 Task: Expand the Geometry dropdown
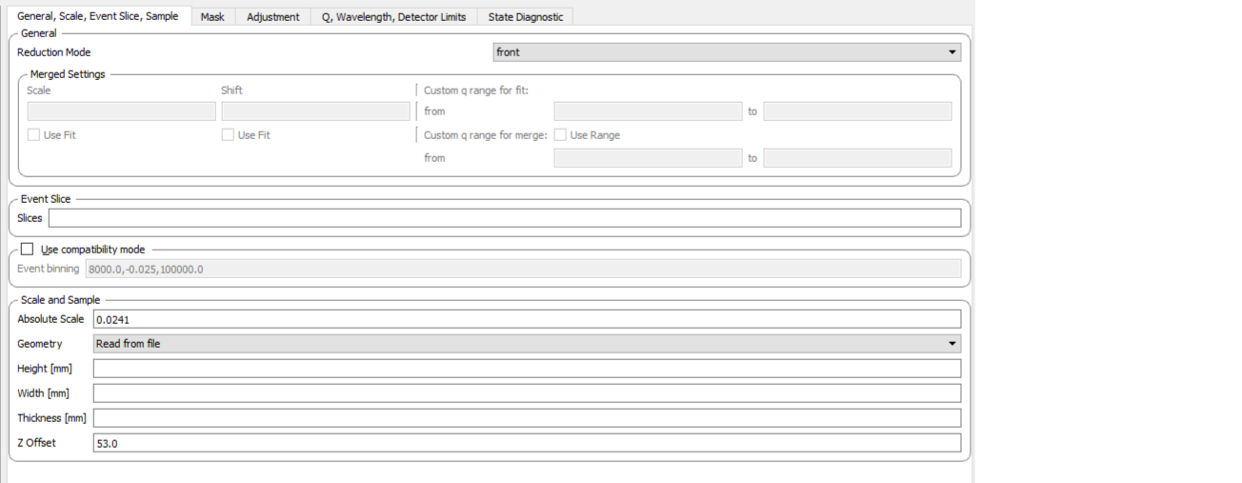click(526, 344)
